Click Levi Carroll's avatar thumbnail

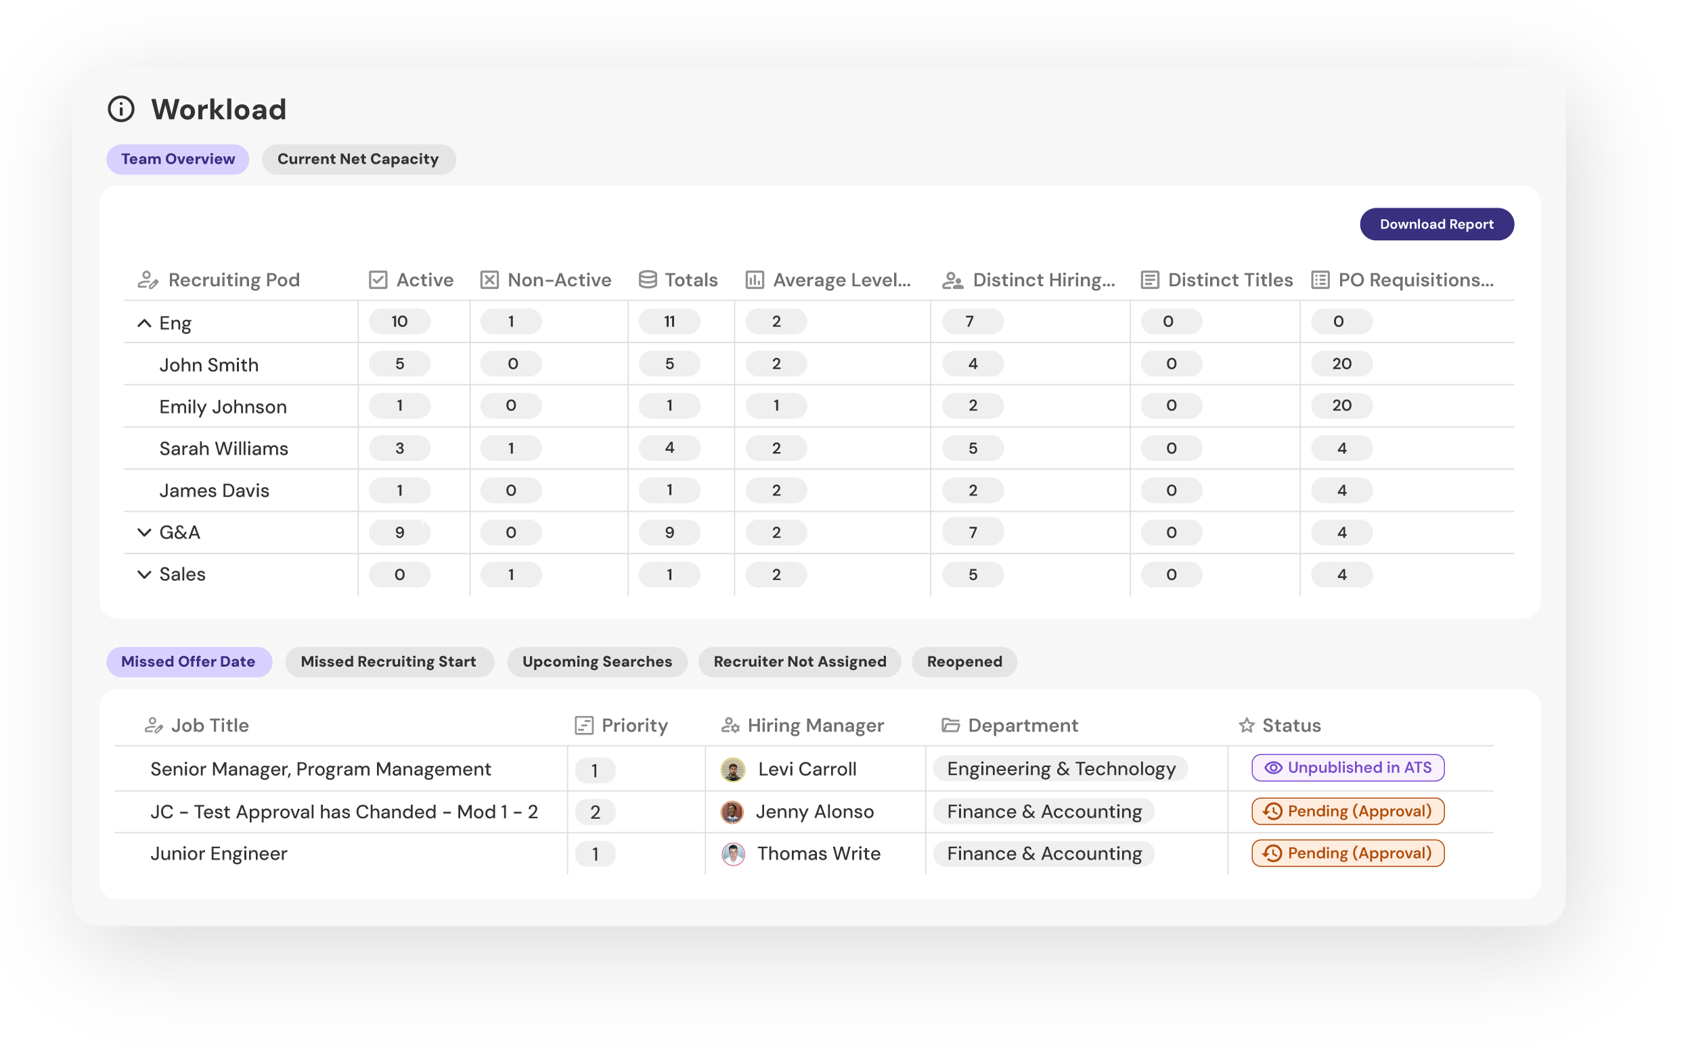pos(732,769)
